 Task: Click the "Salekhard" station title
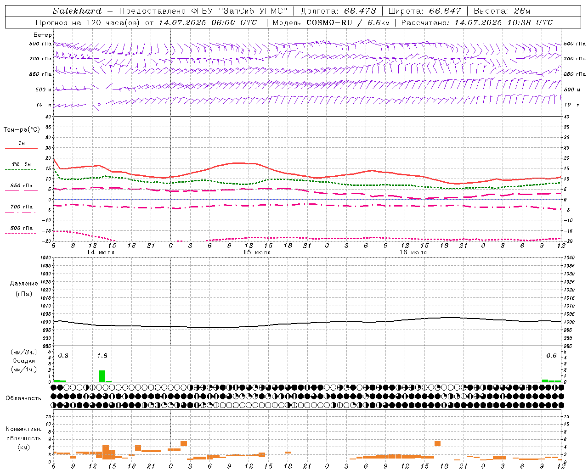point(77,11)
